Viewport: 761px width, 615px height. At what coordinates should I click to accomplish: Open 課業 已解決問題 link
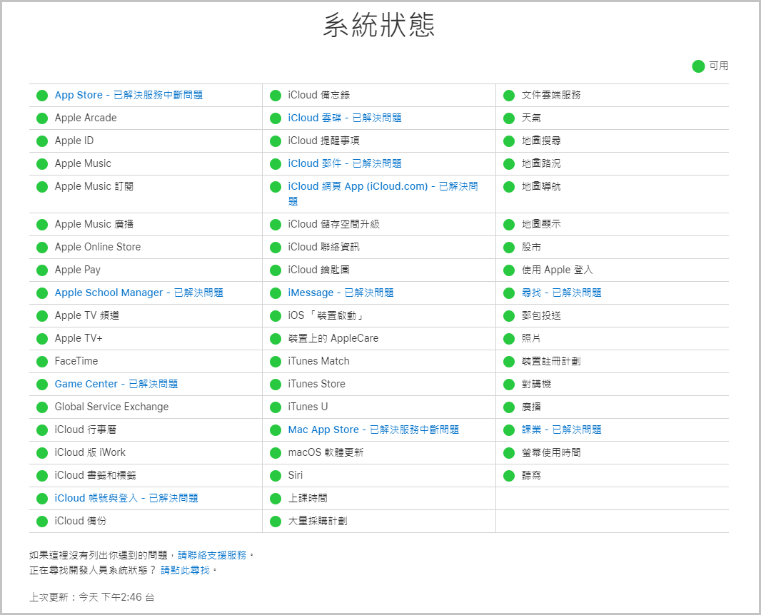[x=562, y=430]
